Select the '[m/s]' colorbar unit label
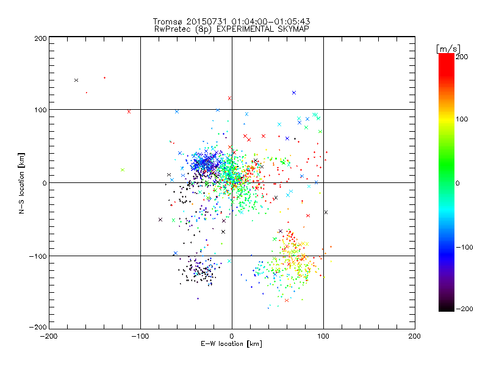 click(x=448, y=49)
